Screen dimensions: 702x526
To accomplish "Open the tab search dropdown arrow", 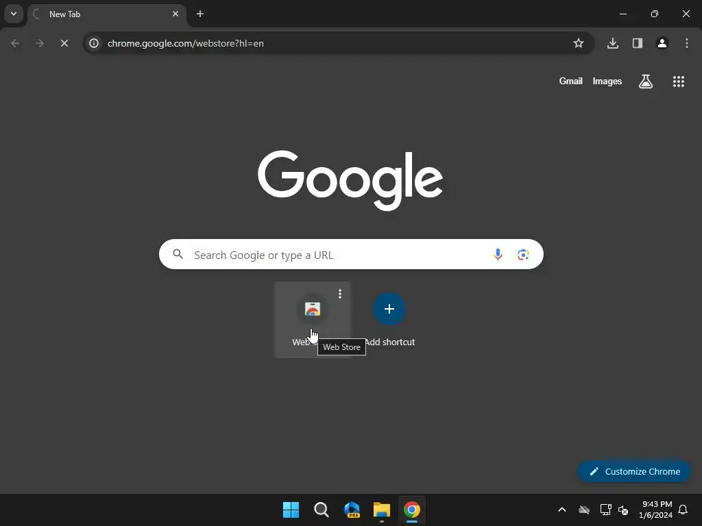I will [x=14, y=14].
